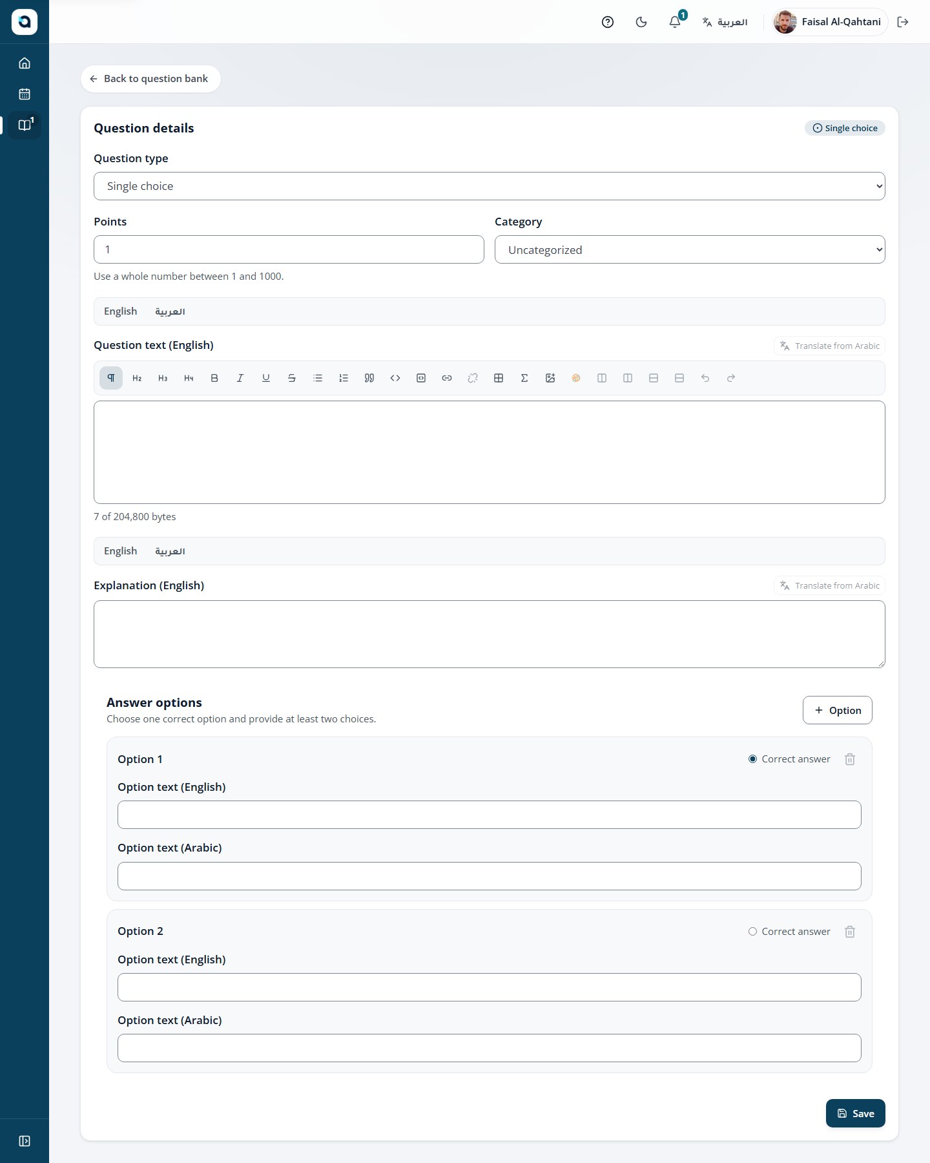Screen dimensions: 930x1163
Task: Undo last editor change
Action: click(705, 378)
